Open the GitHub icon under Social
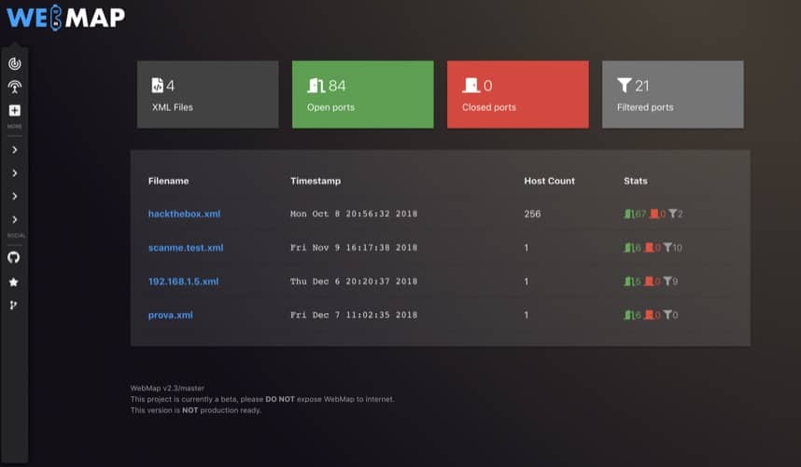The image size is (801, 467). click(14, 257)
